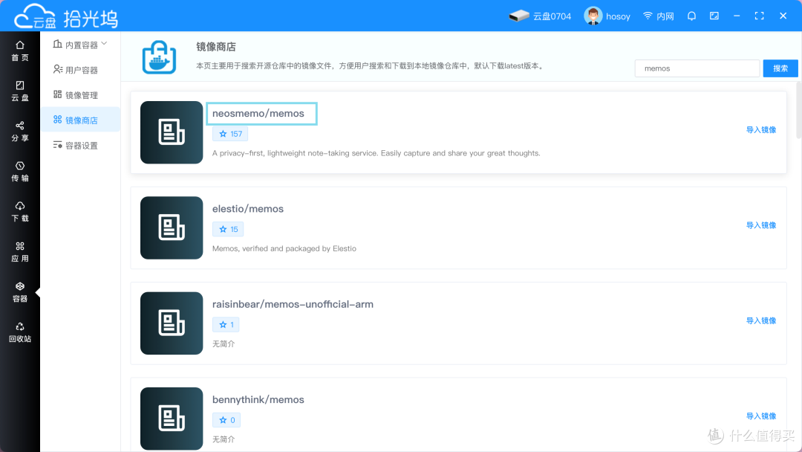Click the neosmemo/memos title
The height and width of the screenshot is (452, 802).
point(258,113)
